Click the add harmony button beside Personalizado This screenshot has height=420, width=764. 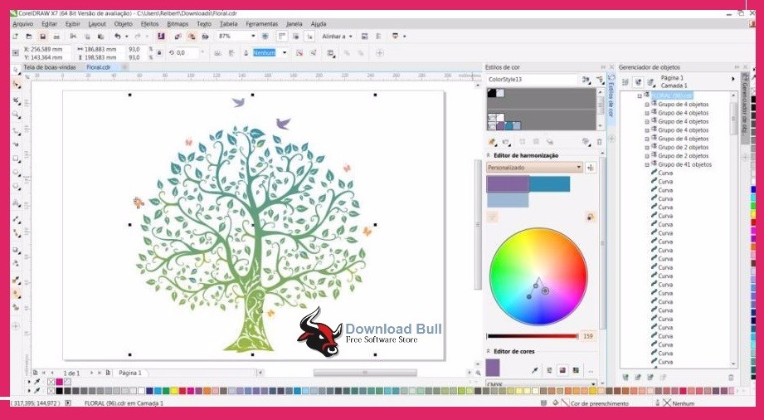pyautogui.click(x=591, y=168)
